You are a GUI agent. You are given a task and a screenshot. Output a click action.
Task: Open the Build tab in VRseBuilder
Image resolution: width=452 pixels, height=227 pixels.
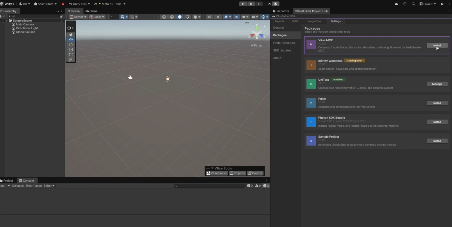(x=295, y=21)
